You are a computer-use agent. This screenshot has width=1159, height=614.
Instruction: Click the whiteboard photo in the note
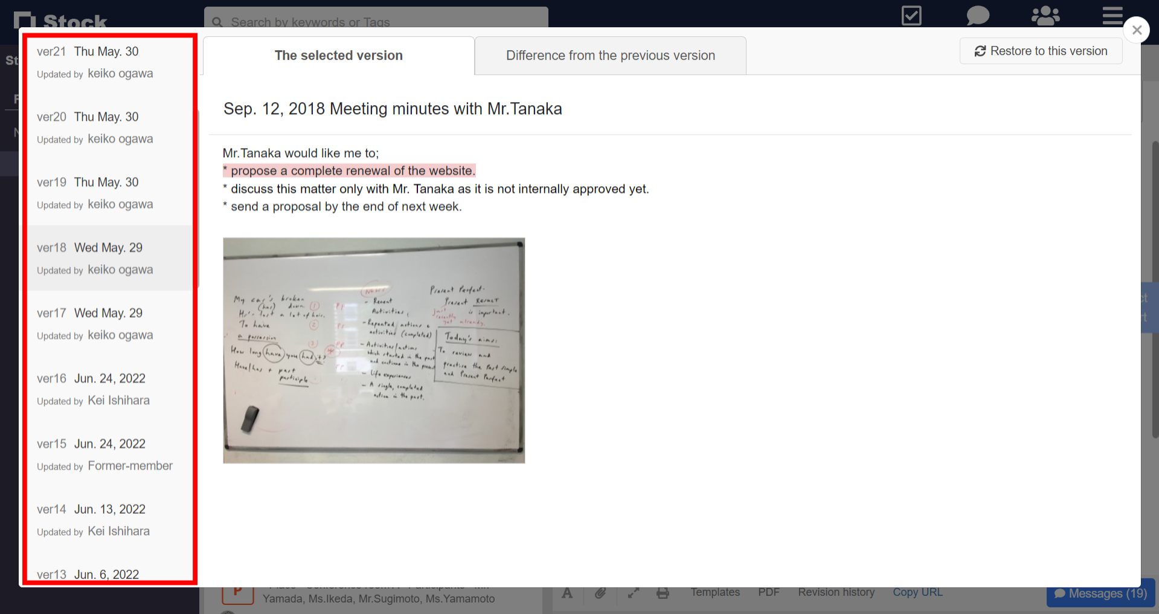374,350
